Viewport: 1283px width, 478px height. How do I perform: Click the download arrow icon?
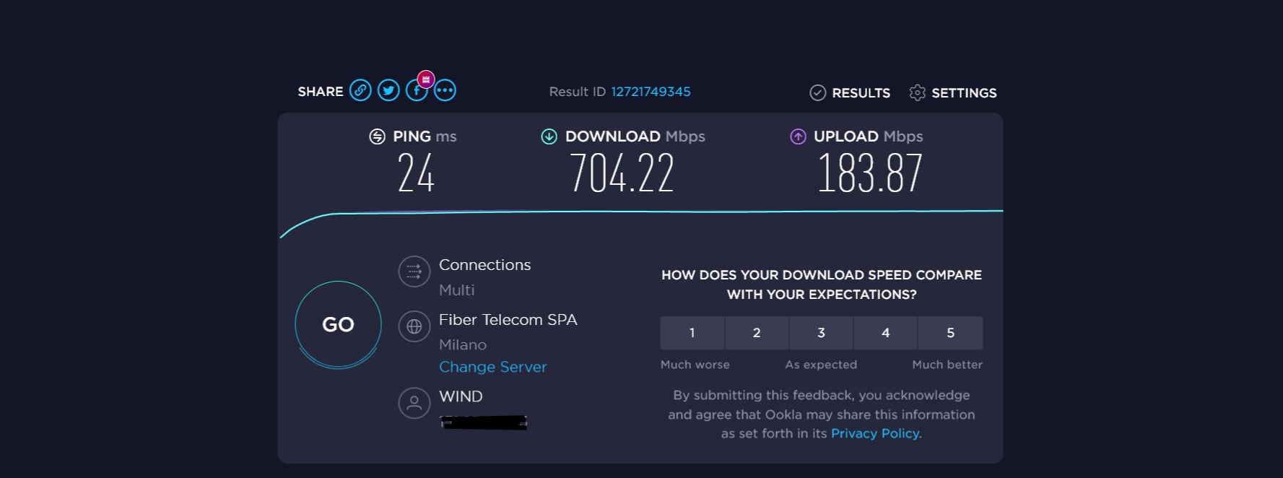549,136
